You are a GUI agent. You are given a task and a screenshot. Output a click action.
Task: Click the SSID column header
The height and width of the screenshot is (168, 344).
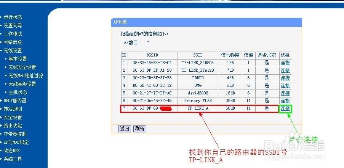198,55
